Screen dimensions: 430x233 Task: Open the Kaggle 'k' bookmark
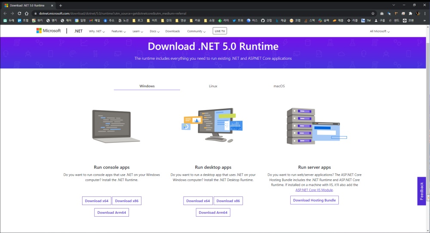(x=281, y=21)
